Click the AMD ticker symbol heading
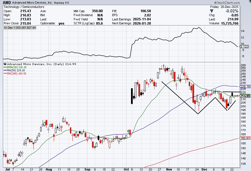251x171 pixels. tap(7, 3)
